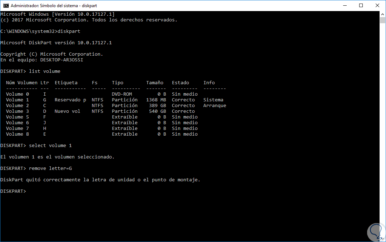Click the 'Volume 2' row label
Image resolution: width=386 pixels, height=242 pixels.
(18, 105)
